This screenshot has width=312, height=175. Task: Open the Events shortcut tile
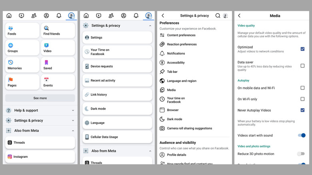tap(58, 82)
